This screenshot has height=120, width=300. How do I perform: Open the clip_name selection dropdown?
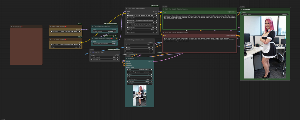(x=65, y=45)
